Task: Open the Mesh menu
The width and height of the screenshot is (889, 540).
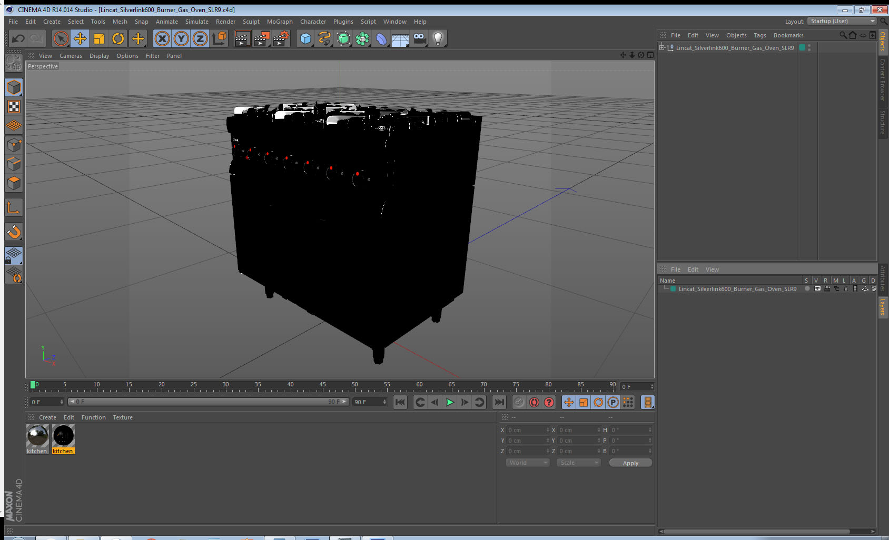Action: click(x=120, y=22)
